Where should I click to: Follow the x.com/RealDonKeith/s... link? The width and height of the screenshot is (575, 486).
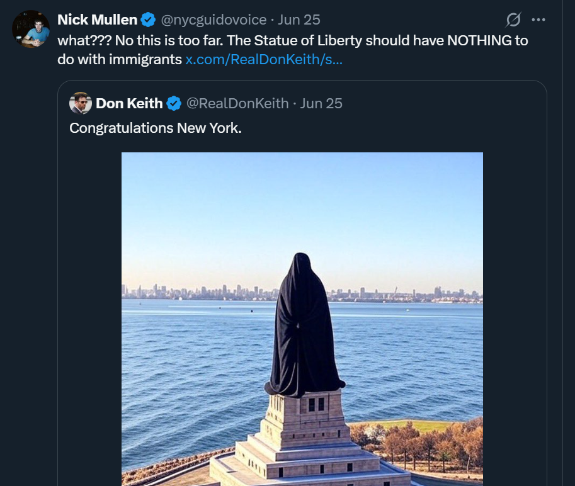click(x=264, y=61)
